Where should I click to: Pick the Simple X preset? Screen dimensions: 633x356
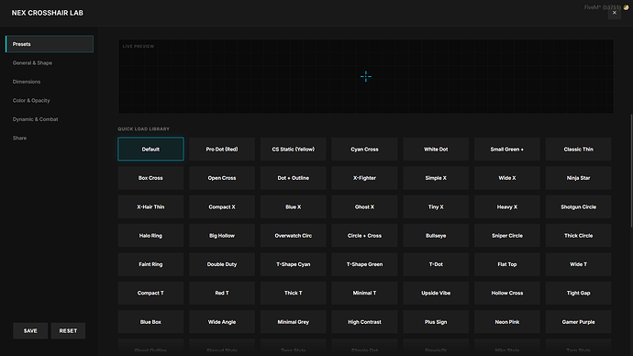(436, 178)
